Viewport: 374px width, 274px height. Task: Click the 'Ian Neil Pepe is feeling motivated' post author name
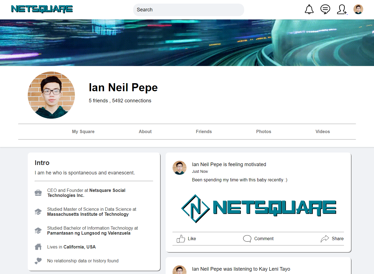tap(207, 164)
